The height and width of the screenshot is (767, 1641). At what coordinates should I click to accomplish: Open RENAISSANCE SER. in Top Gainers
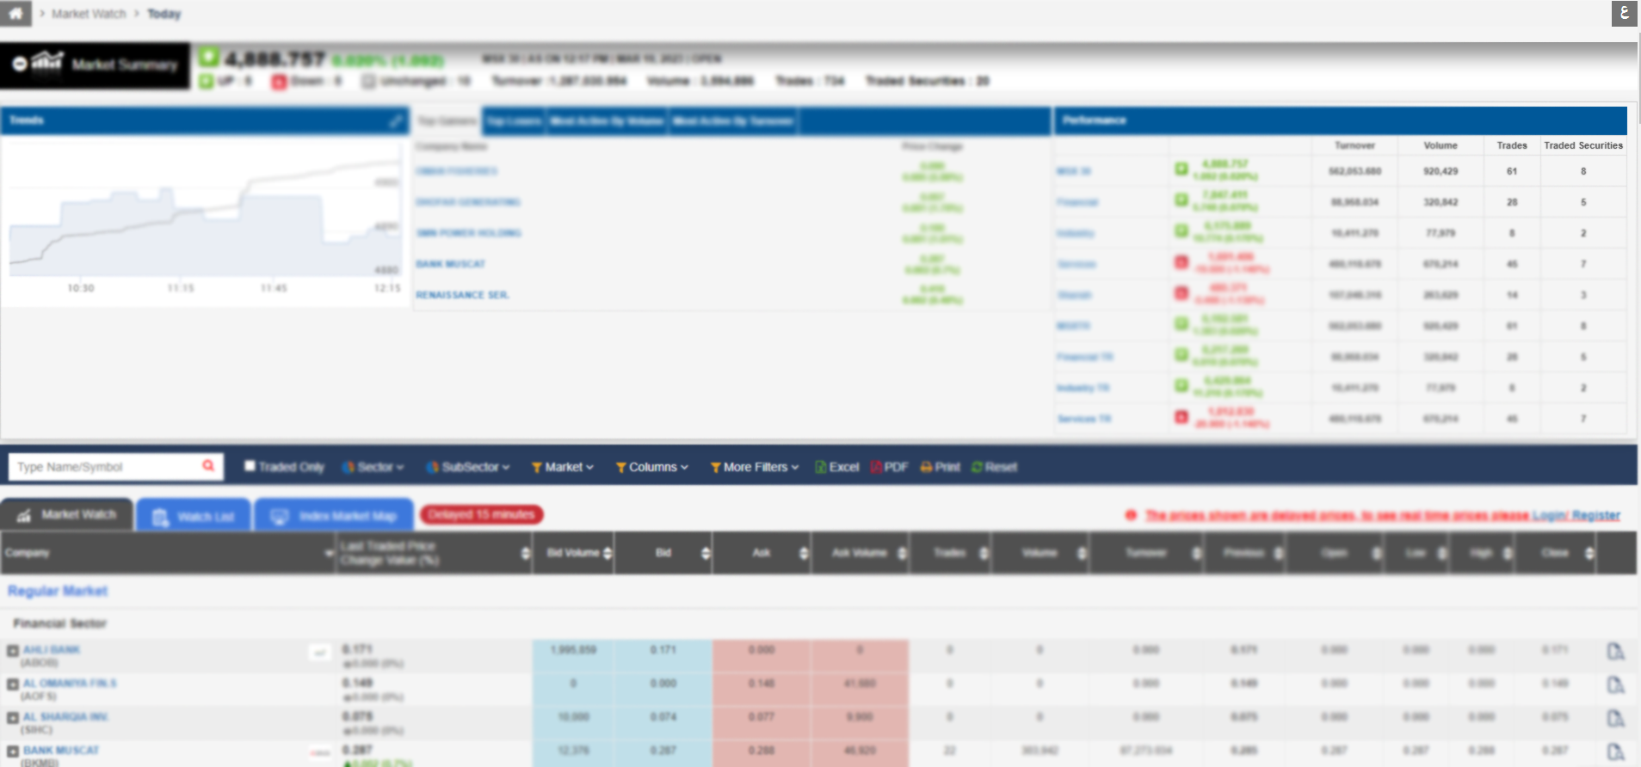click(462, 295)
